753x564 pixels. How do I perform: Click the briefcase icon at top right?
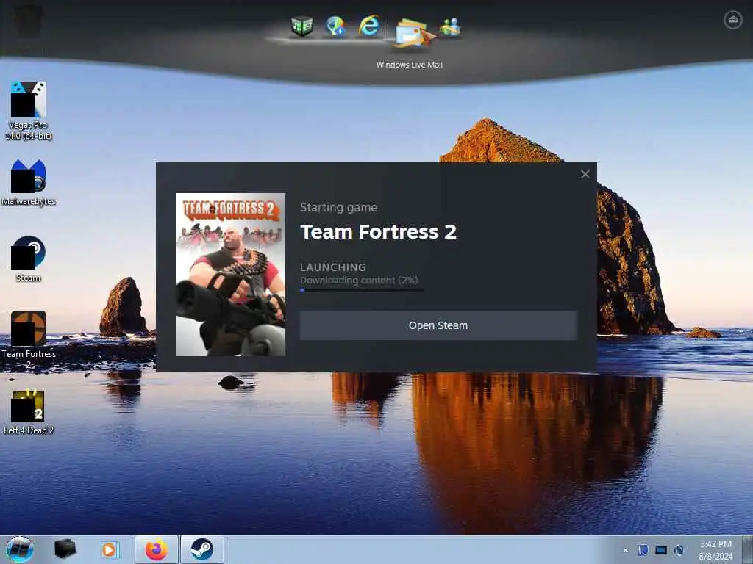coord(733,20)
